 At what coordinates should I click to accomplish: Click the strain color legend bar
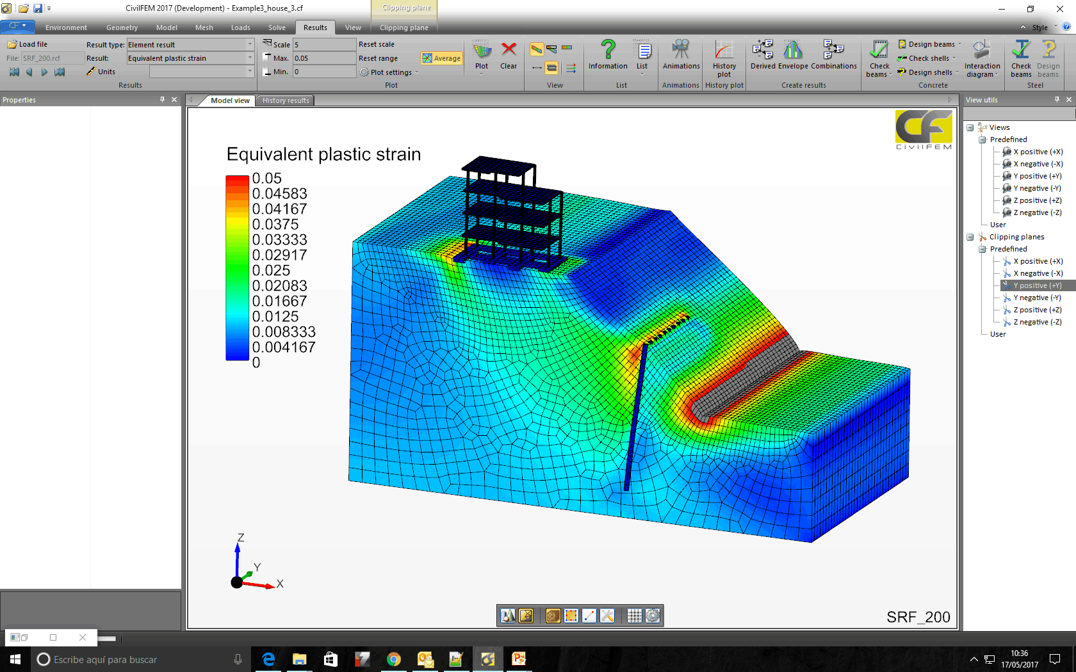tap(237, 268)
